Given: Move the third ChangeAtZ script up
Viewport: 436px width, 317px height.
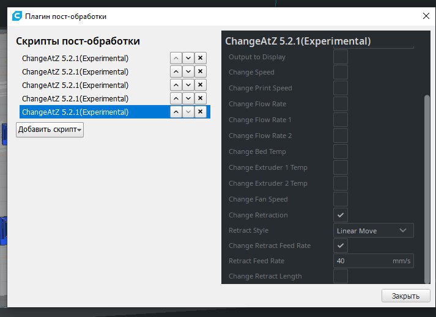Looking at the screenshot, I should (x=176, y=85).
